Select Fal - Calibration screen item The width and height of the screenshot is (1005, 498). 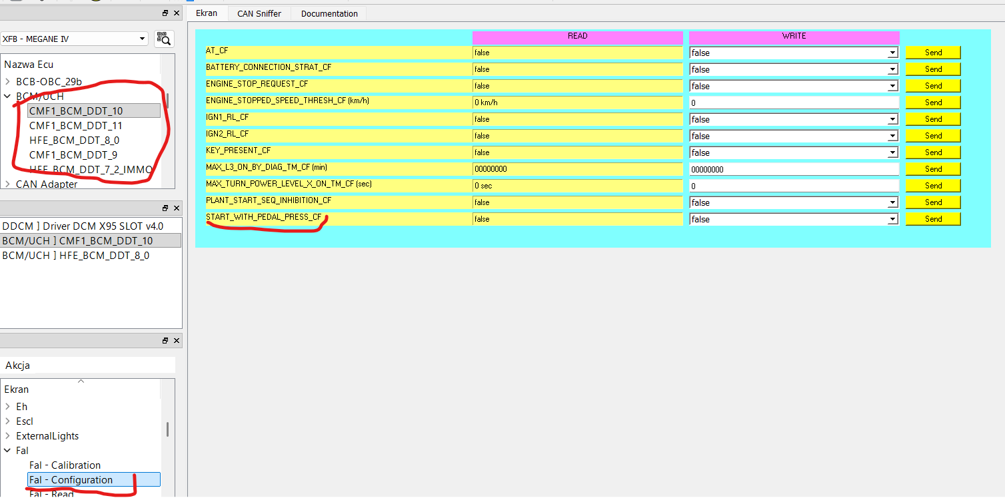65,465
